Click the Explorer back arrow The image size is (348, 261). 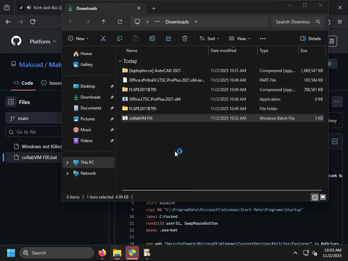[x=71, y=22]
